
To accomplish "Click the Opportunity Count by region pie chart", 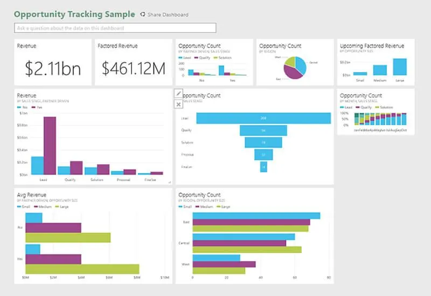I will 295,68.
